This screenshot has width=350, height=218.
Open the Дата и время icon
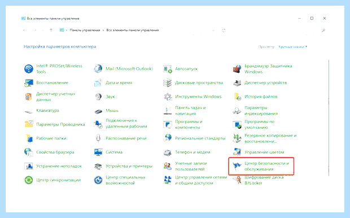pyautogui.click(x=98, y=83)
